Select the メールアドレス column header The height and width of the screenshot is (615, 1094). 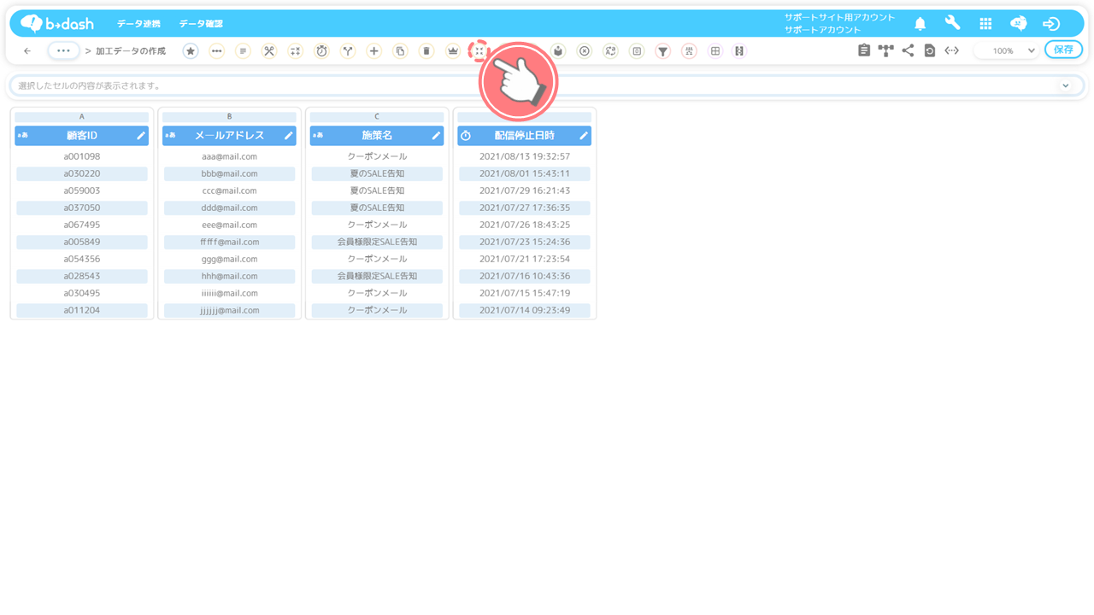[x=229, y=136]
